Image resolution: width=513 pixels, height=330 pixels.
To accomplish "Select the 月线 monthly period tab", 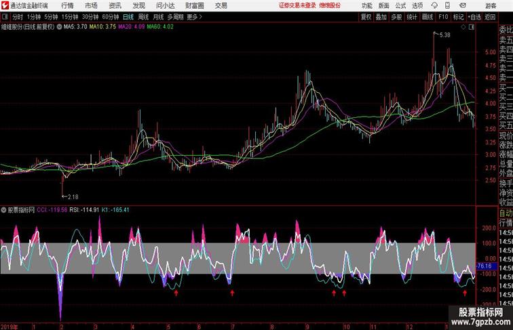I will pyautogui.click(x=158, y=17).
